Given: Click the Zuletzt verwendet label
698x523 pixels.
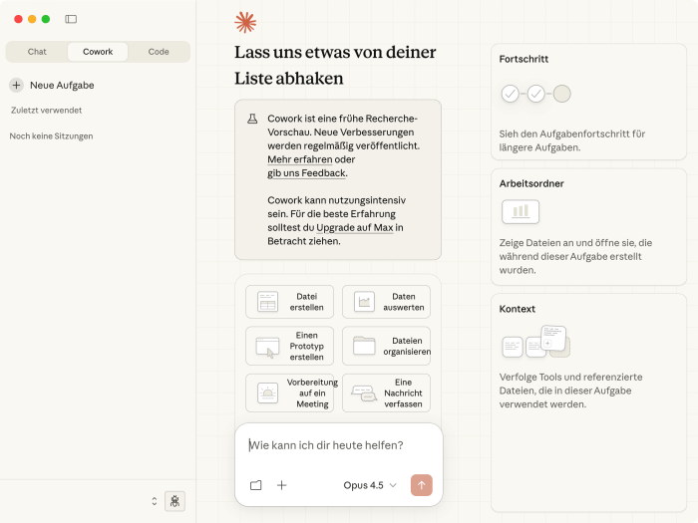Looking at the screenshot, I should pos(46,111).
